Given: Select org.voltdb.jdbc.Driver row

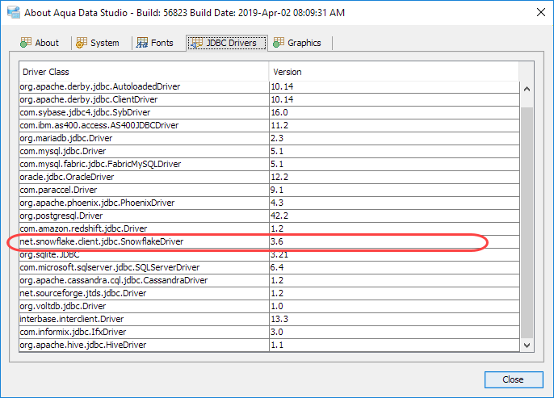Looking at the screenshot, I should point(269,306).
